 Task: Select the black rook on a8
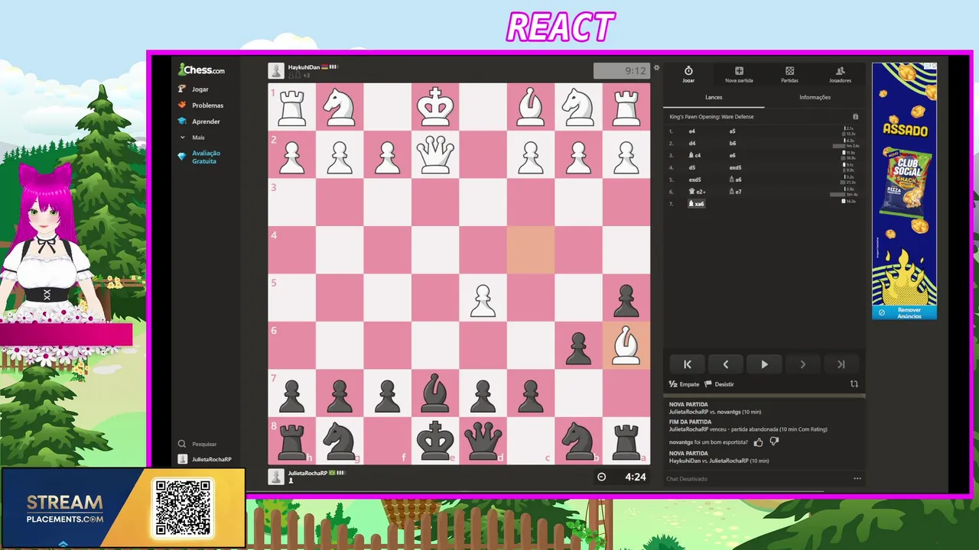click(626, 441)
